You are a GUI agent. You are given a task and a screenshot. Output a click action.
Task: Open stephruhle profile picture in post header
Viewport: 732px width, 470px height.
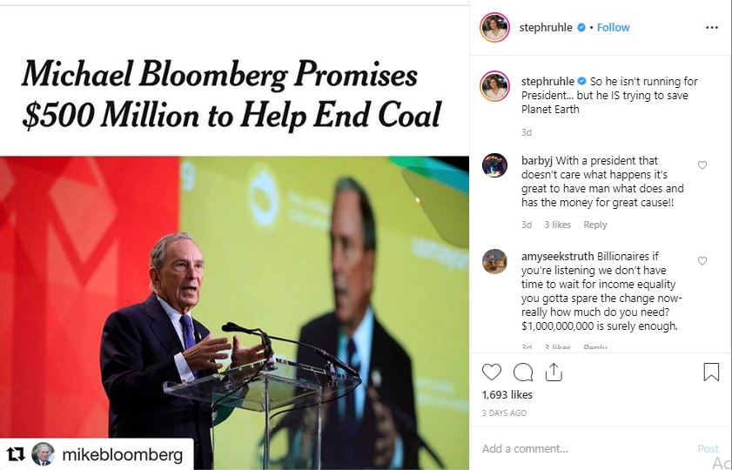pos(495,27)
